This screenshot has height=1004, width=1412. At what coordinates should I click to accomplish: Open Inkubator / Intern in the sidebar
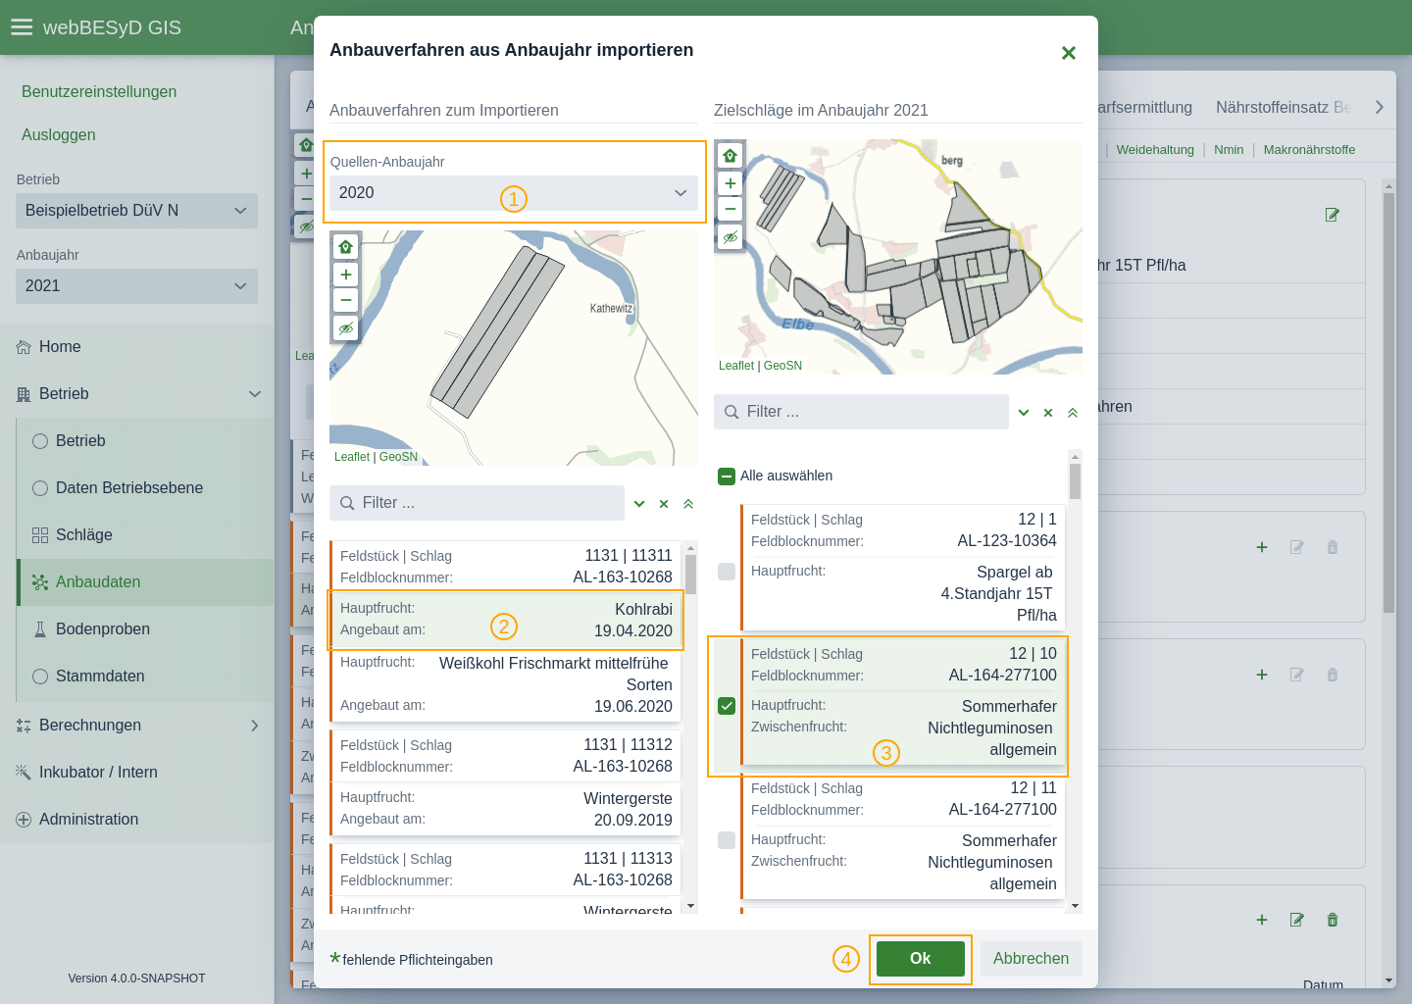(x=137, y=773)
